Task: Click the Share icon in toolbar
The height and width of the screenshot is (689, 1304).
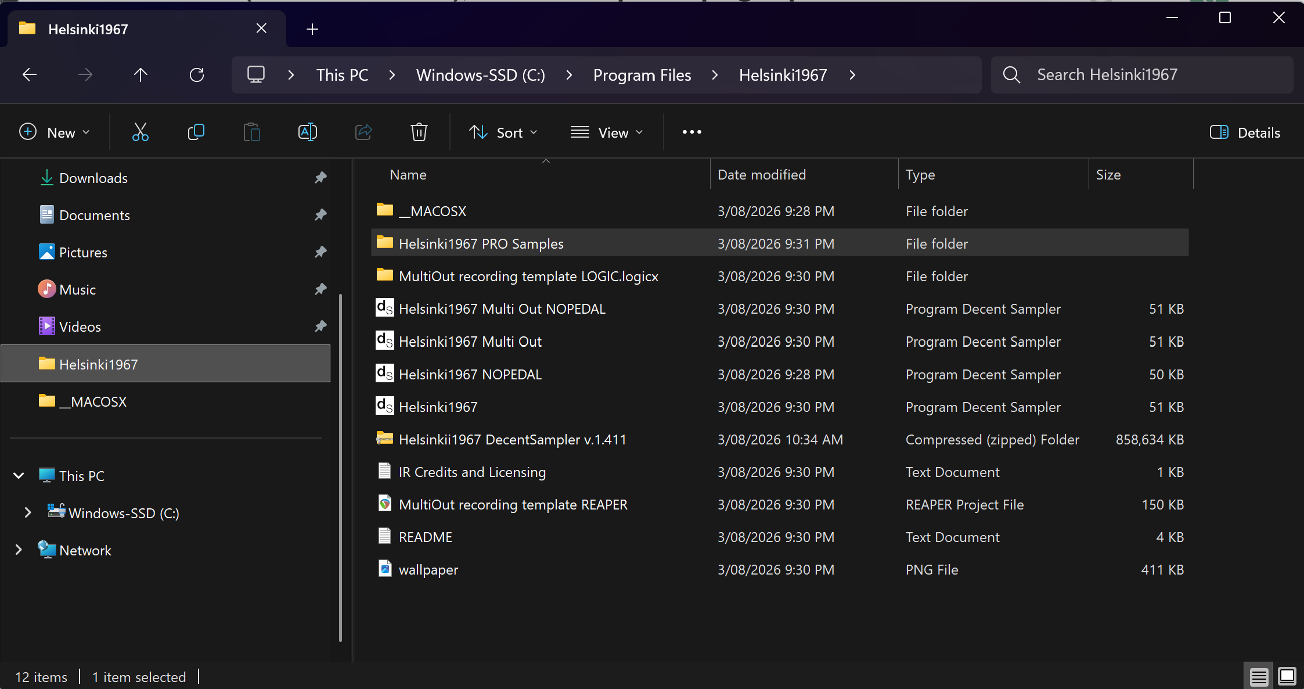Action: point(363,132)
